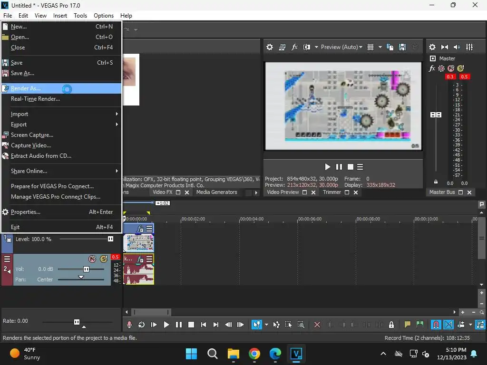
Task: Toggle automatic crossfades button
Action: click(448, 325)
